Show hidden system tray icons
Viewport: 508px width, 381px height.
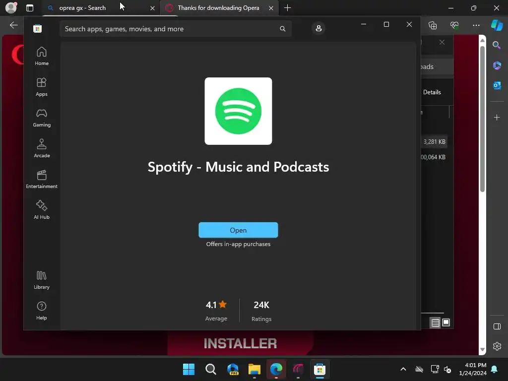(403, 369)
